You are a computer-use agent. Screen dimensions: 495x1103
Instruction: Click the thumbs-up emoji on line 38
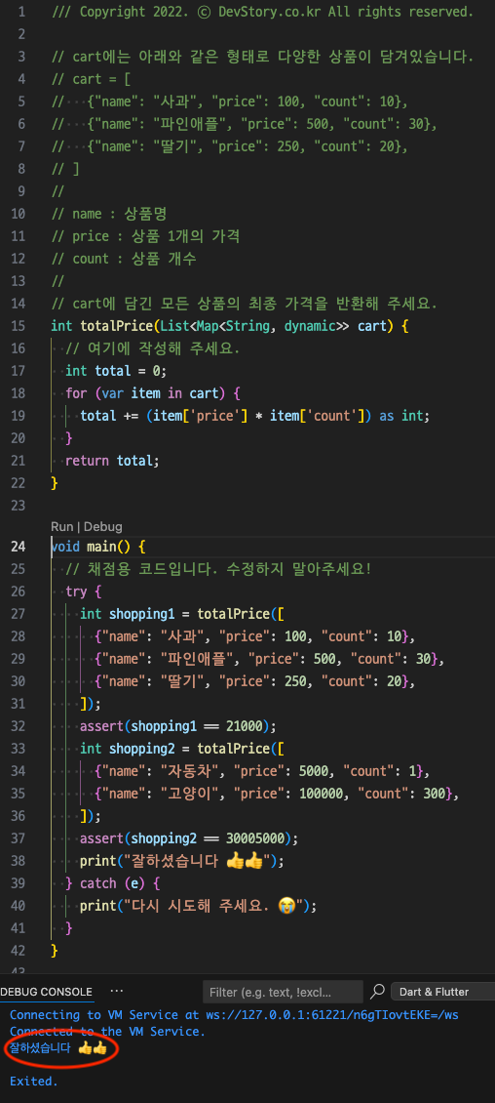click(245, 861)
